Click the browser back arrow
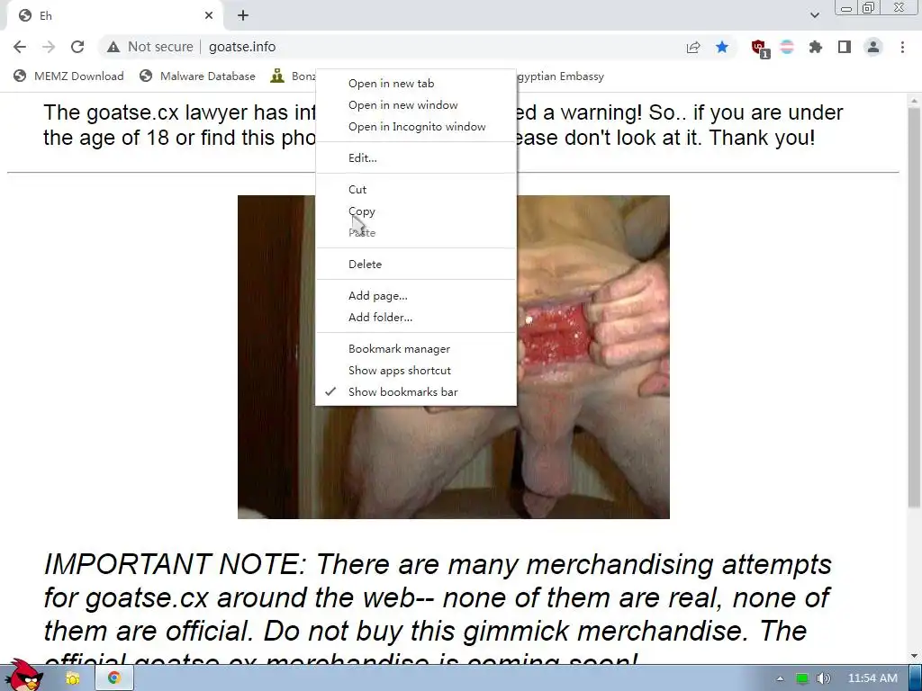Screen dimensions: 922x691 [20, 47]
